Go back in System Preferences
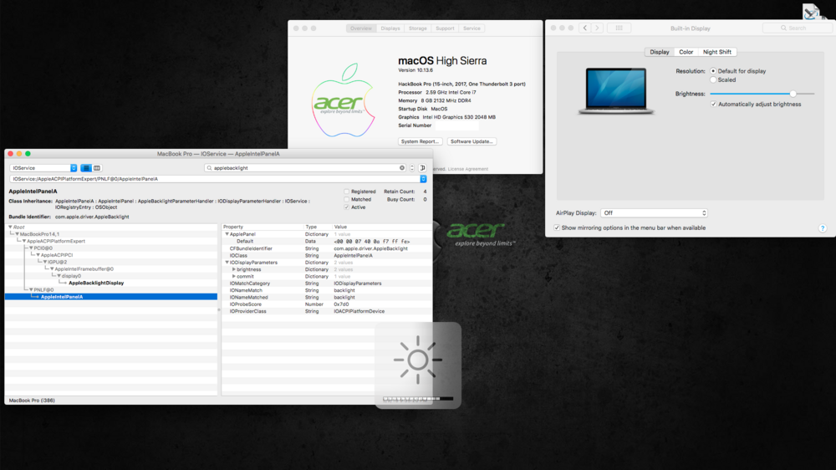The image size is (836, 470). tap(585, 28)
